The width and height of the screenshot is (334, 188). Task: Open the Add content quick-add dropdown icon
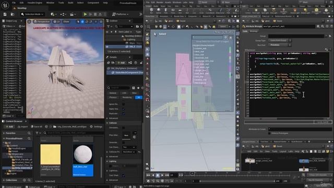[x=53, y=14]
